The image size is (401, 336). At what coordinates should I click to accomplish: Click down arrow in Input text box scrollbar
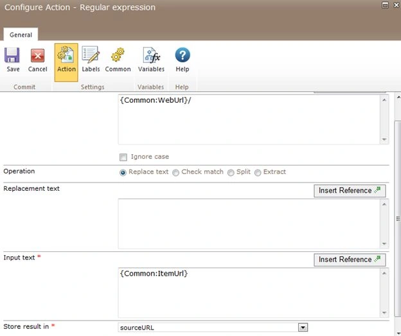tap(384, 313)
